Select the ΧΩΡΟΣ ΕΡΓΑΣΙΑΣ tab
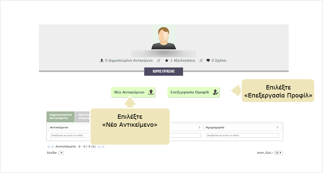The width and height of the screenshot is (323, 173). [163, 72]
